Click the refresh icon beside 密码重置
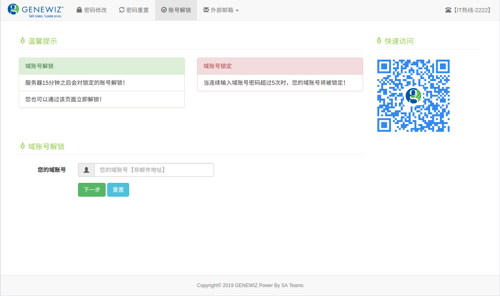500x296 pixels. pos(122,10)
